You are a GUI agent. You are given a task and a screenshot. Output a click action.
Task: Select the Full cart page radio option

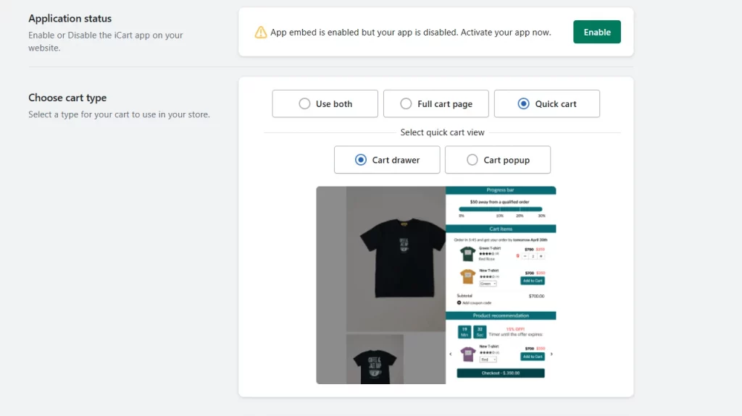(x=435, y=103)
